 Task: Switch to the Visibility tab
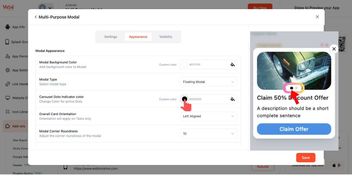tap(166, 37)
